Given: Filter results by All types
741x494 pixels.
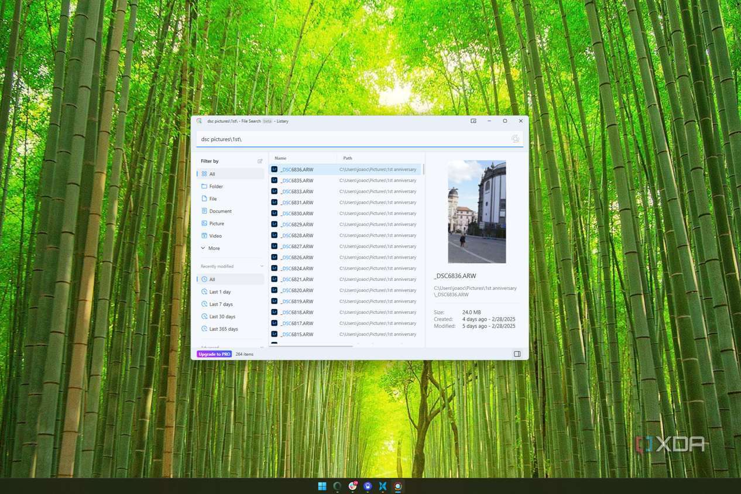Looking at the screenshot, I should [x=231, y=174].
